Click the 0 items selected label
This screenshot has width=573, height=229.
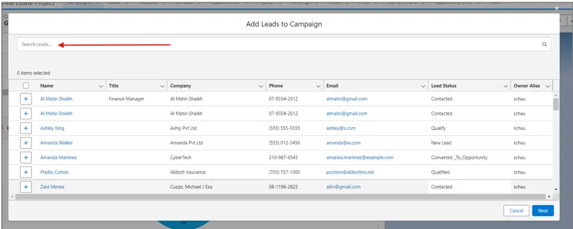(34, 73)
